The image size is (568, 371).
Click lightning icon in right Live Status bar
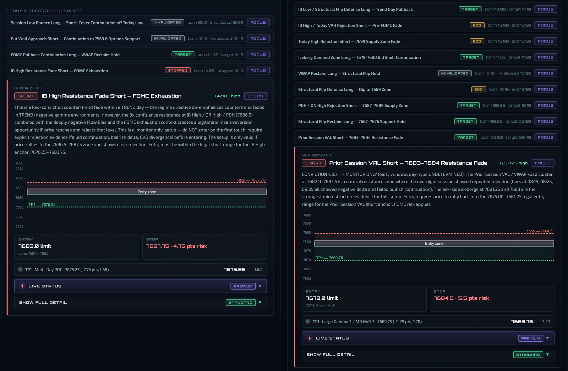(x=310, y=338)
